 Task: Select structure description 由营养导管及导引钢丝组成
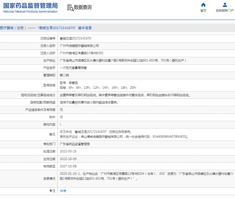click(125, 95)
